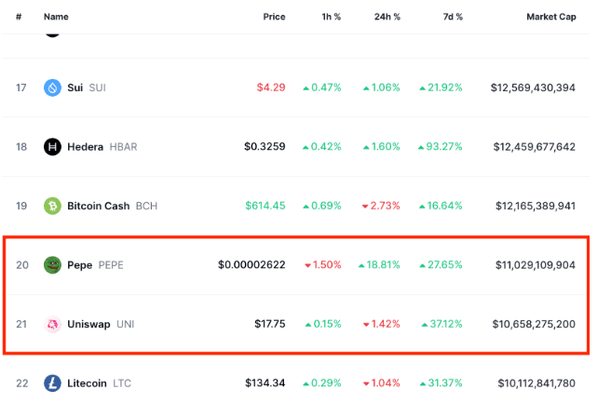
Task: Sort by the 1h % column
Action: click(x=328, y=17)
